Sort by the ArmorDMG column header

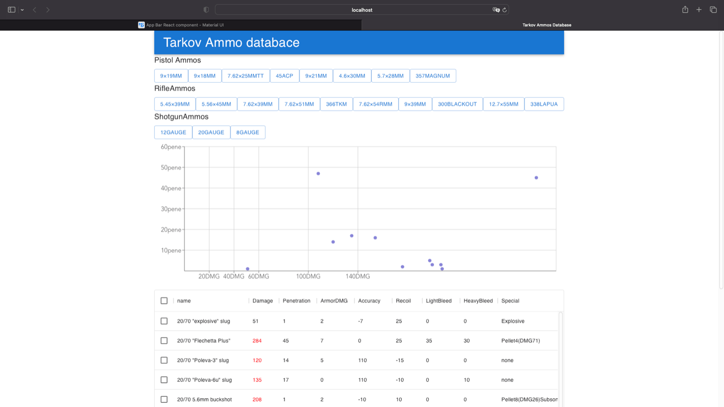(x=334, y=300)
